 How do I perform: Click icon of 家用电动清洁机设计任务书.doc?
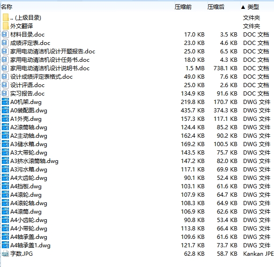coord(5,59)
